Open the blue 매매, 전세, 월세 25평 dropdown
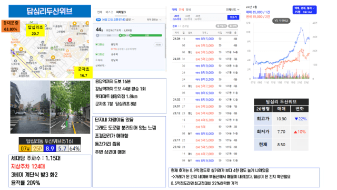The image size is (337, 190). click(x=304, y=10)
